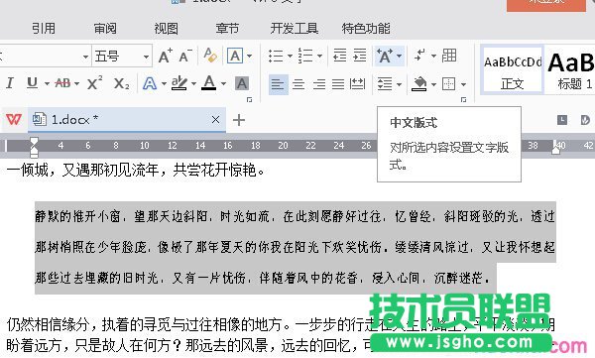Click the WPS W home icon
Screen dimensions: 595x358
(14, 120)
